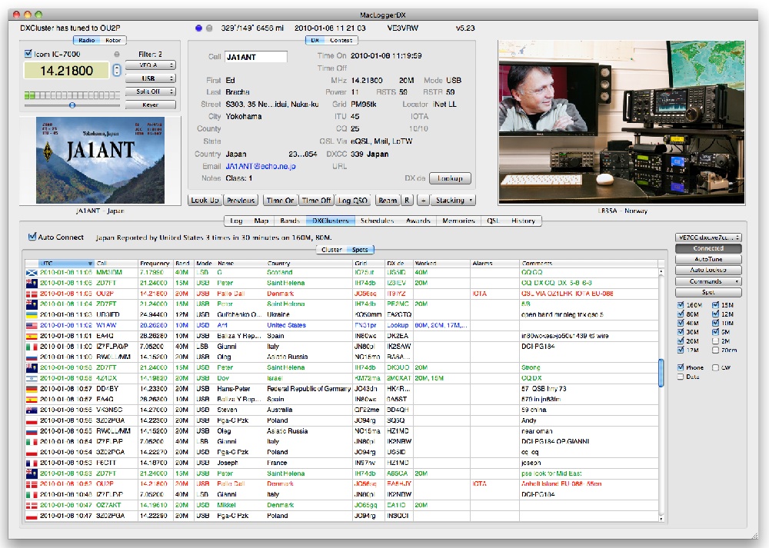Enable the 2M band filter
769x548 pixels.
[x=715, y=341]
